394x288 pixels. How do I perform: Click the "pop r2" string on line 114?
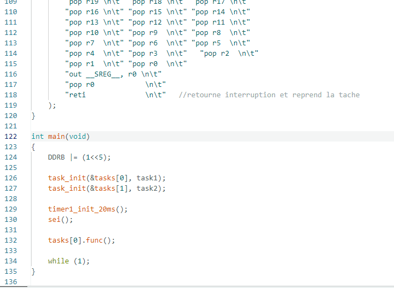(221, 54)
